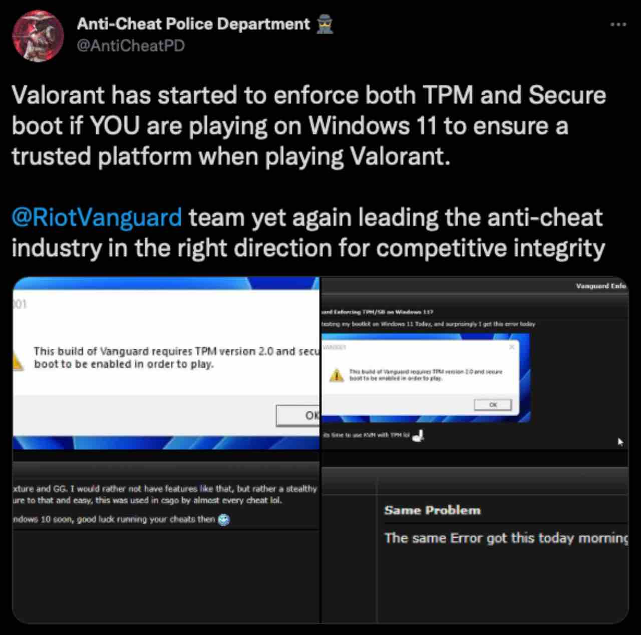Click the toilet emoji after KVM with TPM text
This screenshot has width=641, height=635.
418,436
